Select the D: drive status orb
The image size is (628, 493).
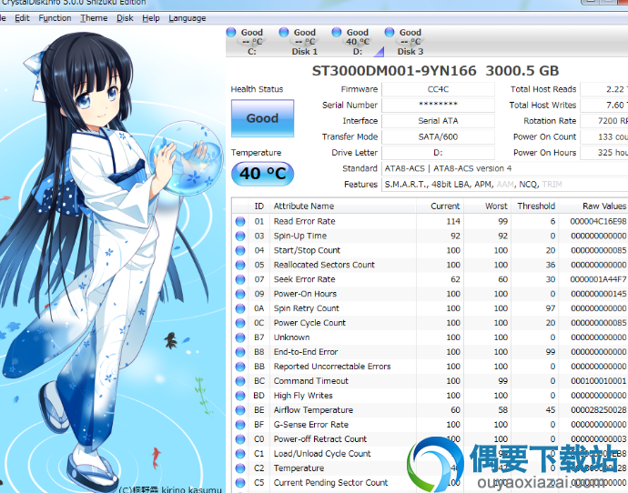pyautogui.click(x=337, y=32)
